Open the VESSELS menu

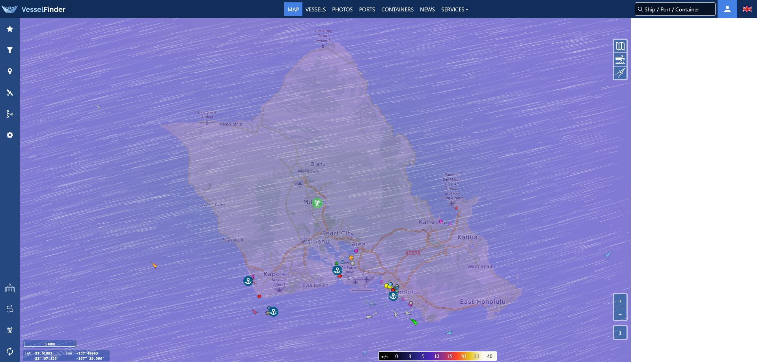click(x=315, y=9)
